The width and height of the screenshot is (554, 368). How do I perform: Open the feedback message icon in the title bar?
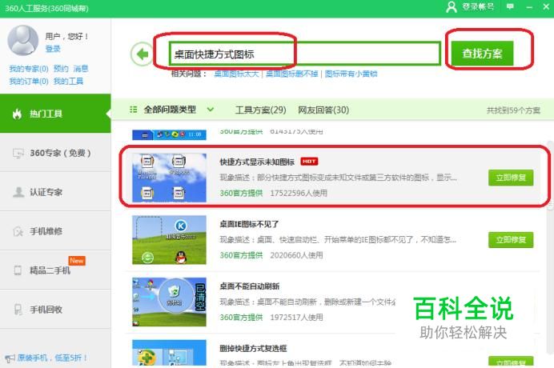(x=510, y=6)
